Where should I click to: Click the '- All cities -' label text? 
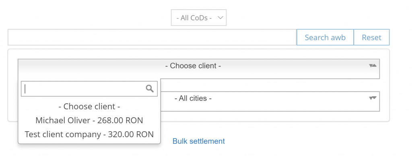(x=193, y=98)
